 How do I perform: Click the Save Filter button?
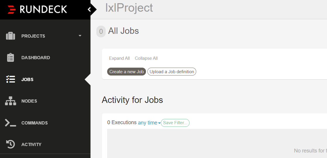pos(175,123)
